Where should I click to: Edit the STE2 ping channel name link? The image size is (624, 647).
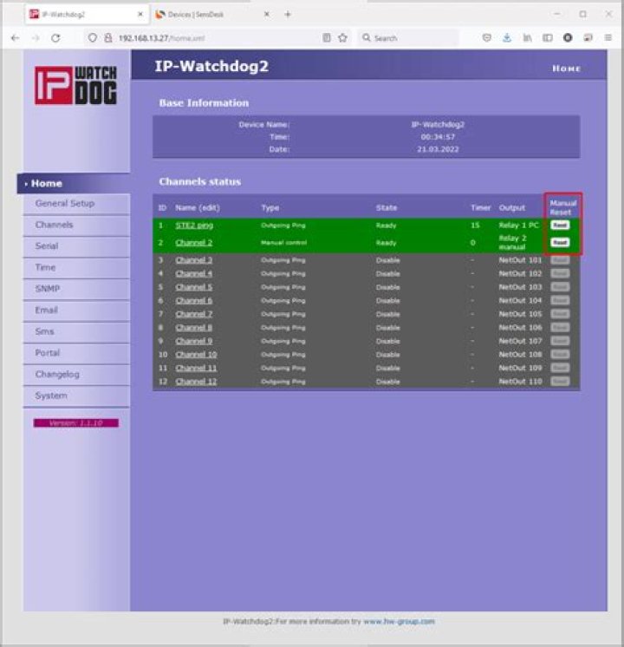[x=194, y=225]
